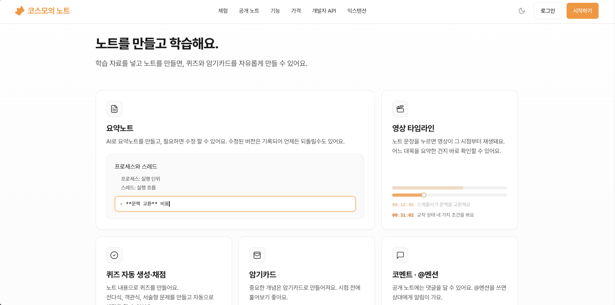This screenshot has width=615, height=305.
Task: Click the video timeline slider handle
Action: (x=424, y=195)
